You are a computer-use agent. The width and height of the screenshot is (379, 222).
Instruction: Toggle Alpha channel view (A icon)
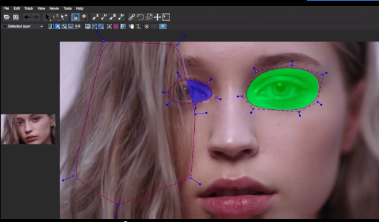(58, 26)
